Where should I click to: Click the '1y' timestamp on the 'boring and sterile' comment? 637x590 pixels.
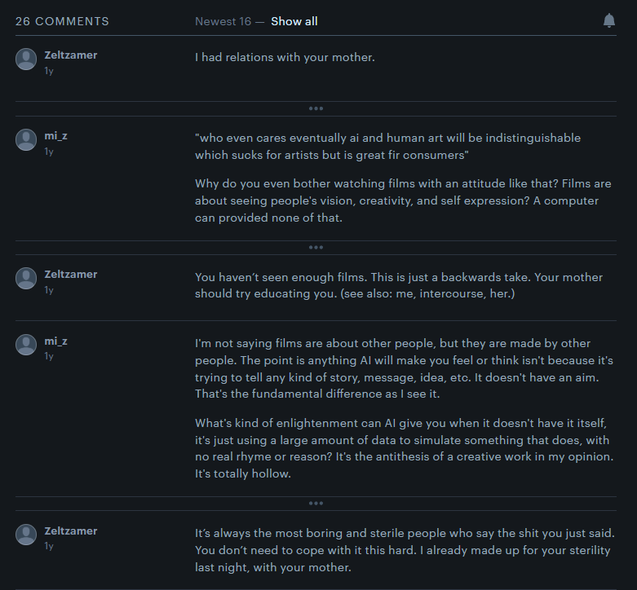[49, 546]
